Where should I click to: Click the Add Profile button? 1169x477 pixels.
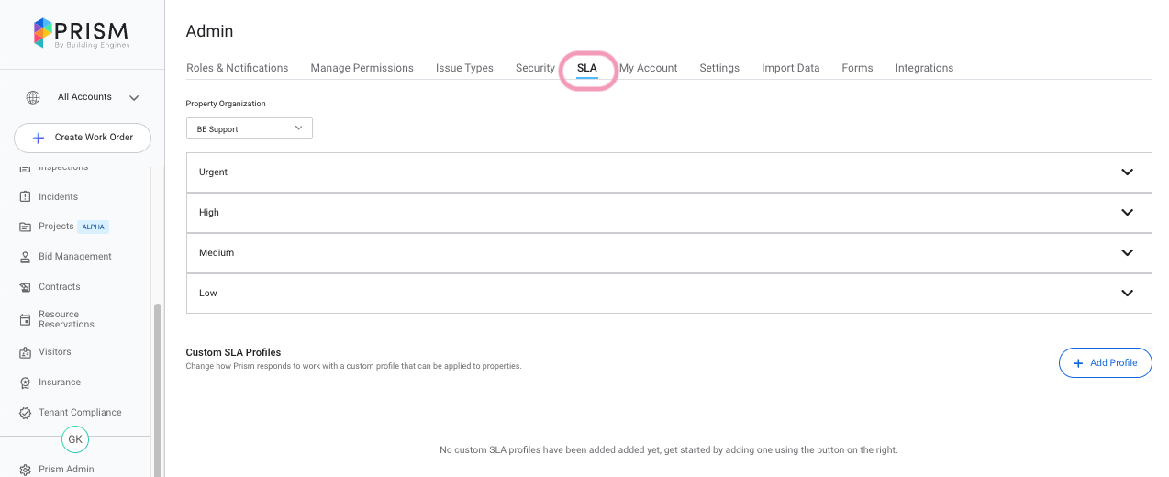[1105, 362]
